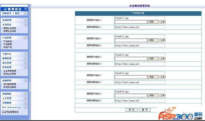Select the 新闻管理 menu heading
This screenshot has width=205, height=121.
pyautogui.click(x=7, y=58)
